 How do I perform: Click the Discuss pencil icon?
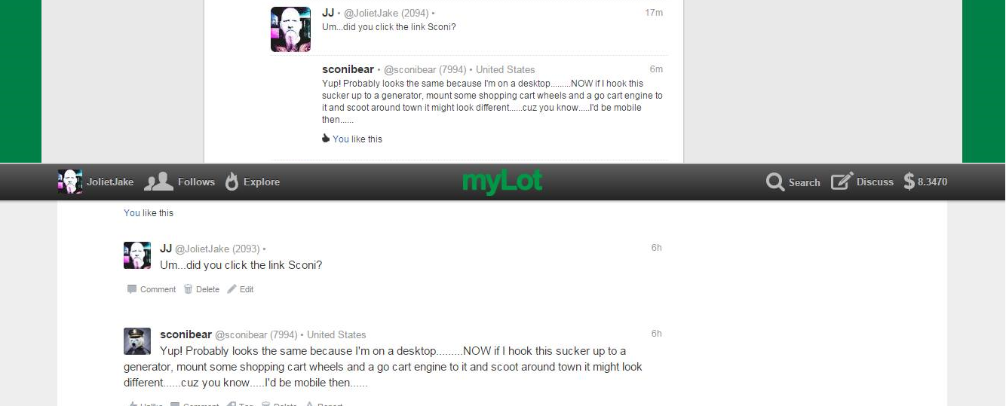[x=842, y=182]
